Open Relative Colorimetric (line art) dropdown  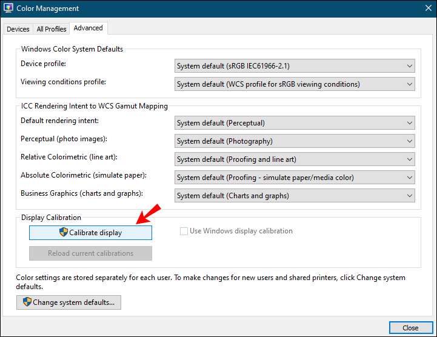pyautogui.click(x=295, y=159)
